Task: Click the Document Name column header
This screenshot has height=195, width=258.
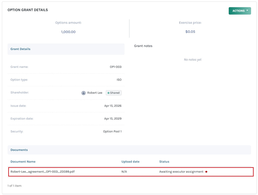Action: 23,161
